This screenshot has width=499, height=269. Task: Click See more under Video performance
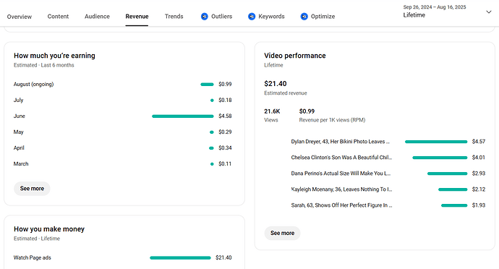click(282, 233)
